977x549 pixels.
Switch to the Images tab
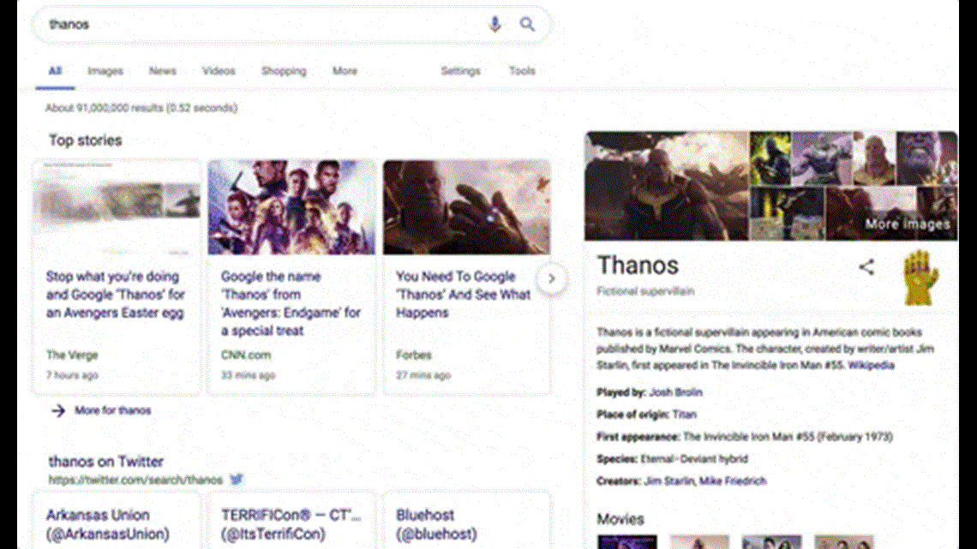[105, 71]
